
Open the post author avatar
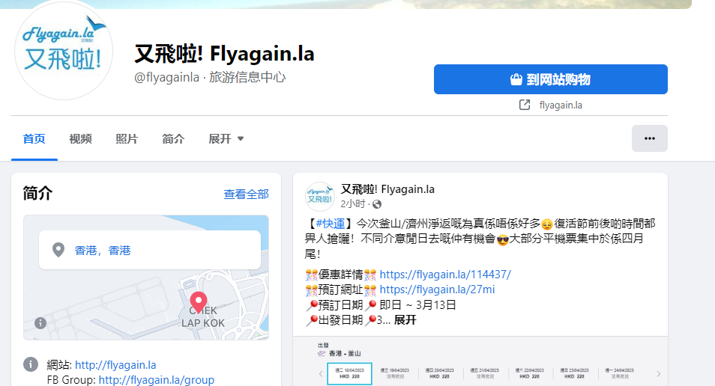tap(320, 197)
